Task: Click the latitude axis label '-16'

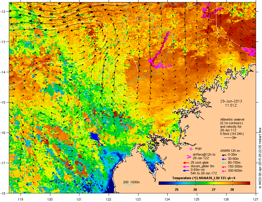Action: 3,133
